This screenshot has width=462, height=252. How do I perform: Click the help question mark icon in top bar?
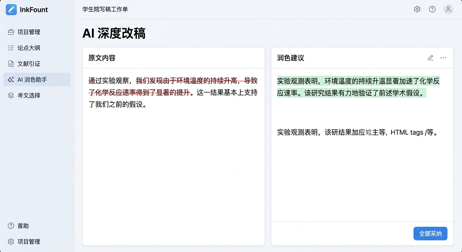point(432,9)
